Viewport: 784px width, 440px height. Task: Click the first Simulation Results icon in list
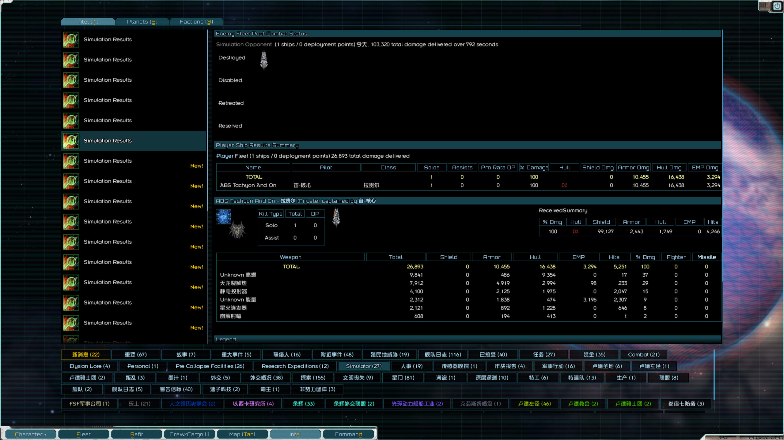pyautogui.click(x=71, y=39)
